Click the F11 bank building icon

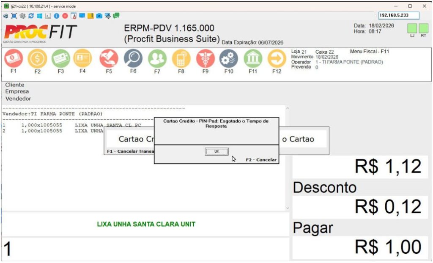tap(253, 59)
